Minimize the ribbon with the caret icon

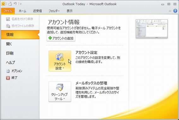coord(170,11)
